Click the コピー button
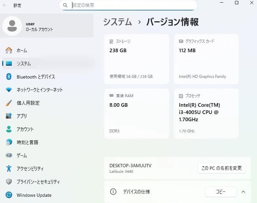The image size is (257, 203). (x=221, y=192)
